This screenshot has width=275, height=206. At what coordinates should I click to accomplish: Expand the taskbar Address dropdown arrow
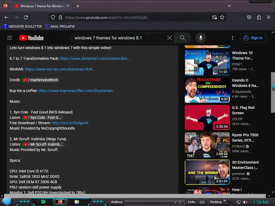(x=175, y=202)
